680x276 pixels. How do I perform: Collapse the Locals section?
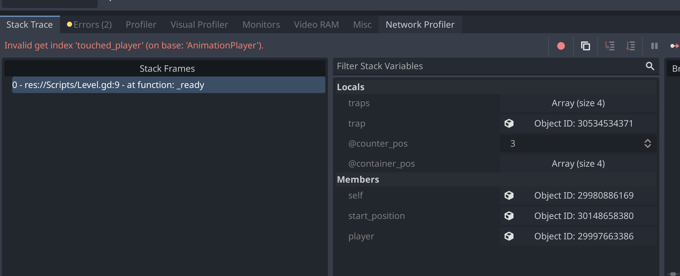(351, 87)
